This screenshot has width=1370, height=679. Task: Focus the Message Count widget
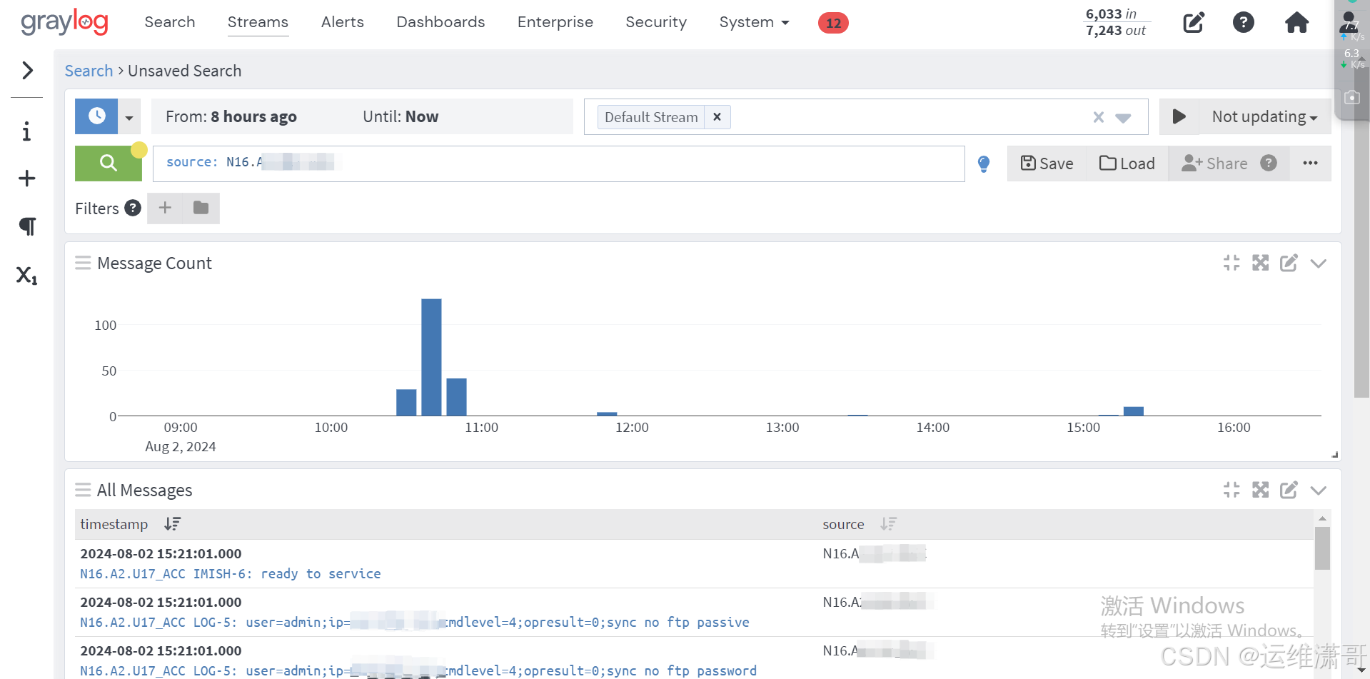(1231, 263)
